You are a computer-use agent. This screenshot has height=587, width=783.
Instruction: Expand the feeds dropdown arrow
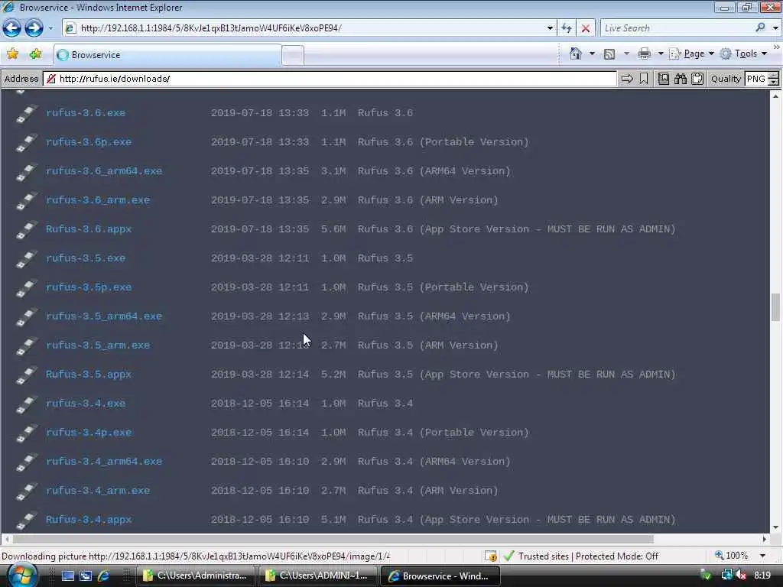(626, 54)
